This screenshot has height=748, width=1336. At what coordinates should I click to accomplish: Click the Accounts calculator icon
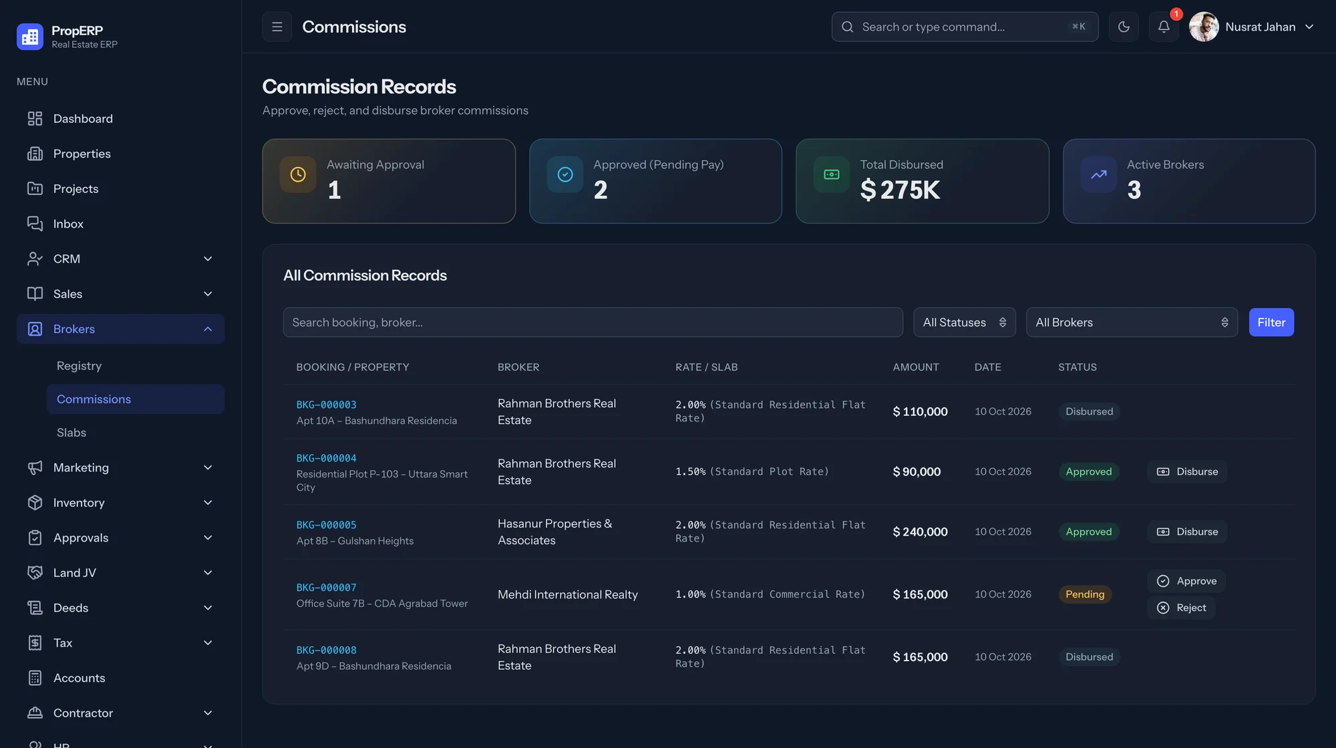pos(35,678)
